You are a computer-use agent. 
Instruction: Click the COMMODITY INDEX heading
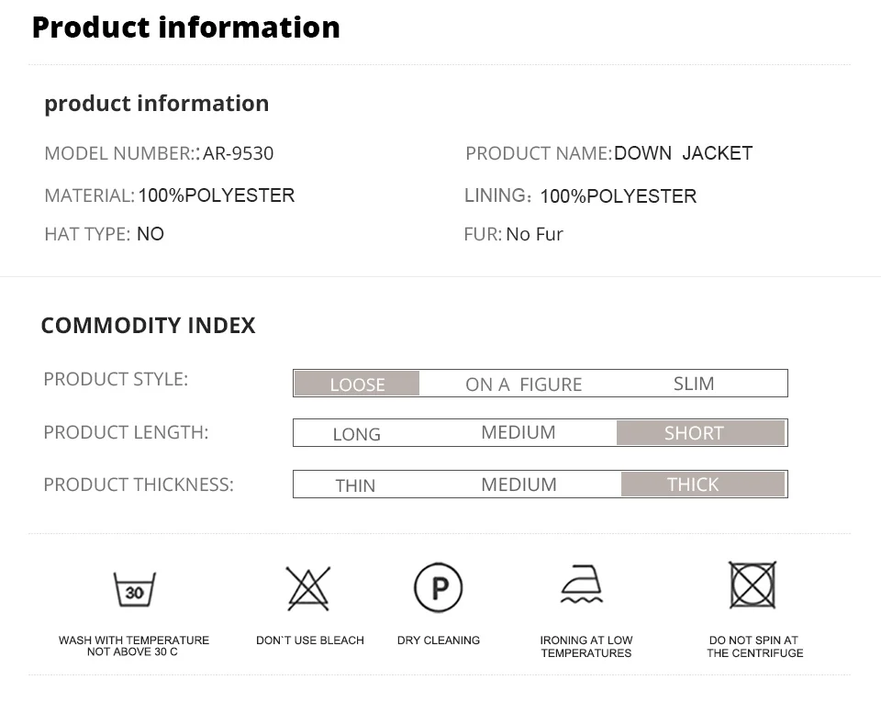[x=149, y=326]
